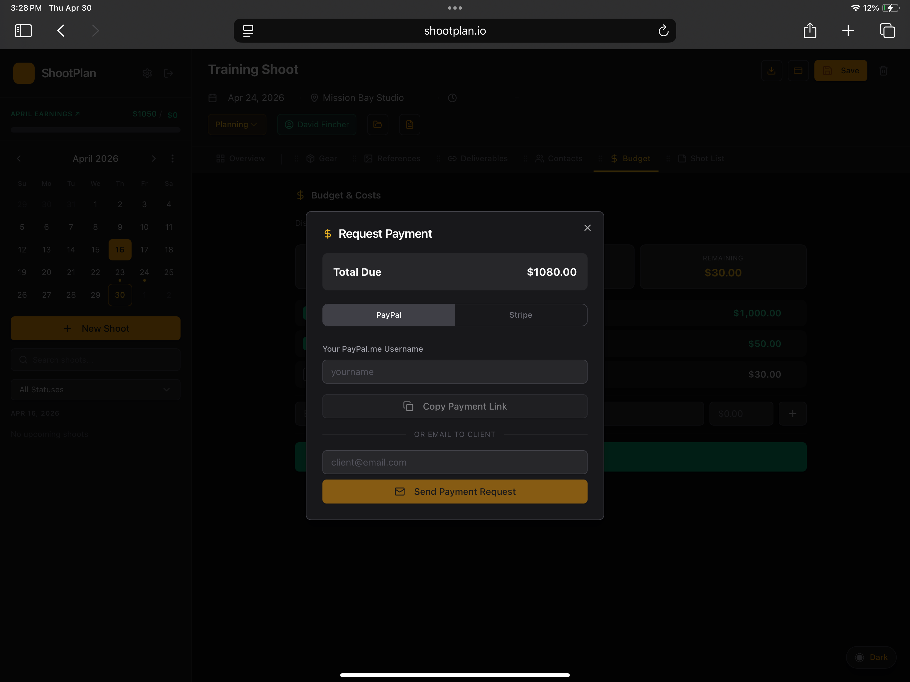Open a new Safari tab
Image resolution: width=910 pixels, height=682 pixels.
[x=848, y=30]
